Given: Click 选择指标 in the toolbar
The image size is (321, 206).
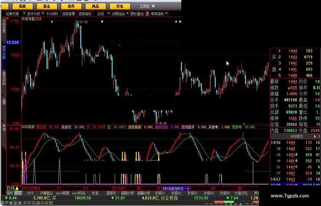Looking at the screenshot, I should tap(85, 14).
